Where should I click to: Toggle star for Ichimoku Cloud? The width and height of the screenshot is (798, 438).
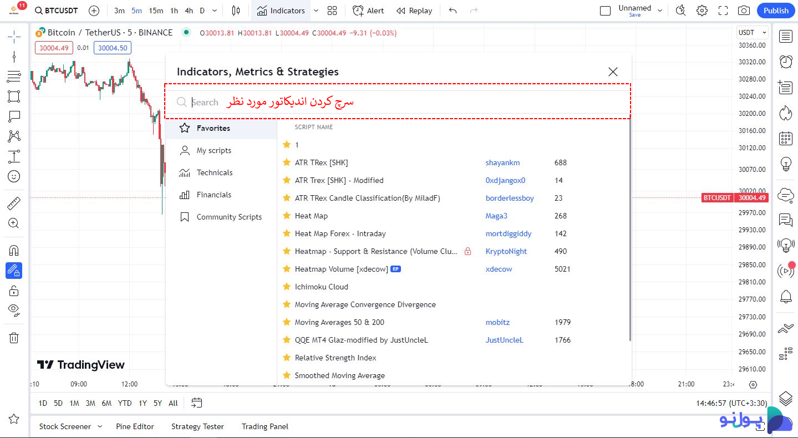(x=287, y=287)
